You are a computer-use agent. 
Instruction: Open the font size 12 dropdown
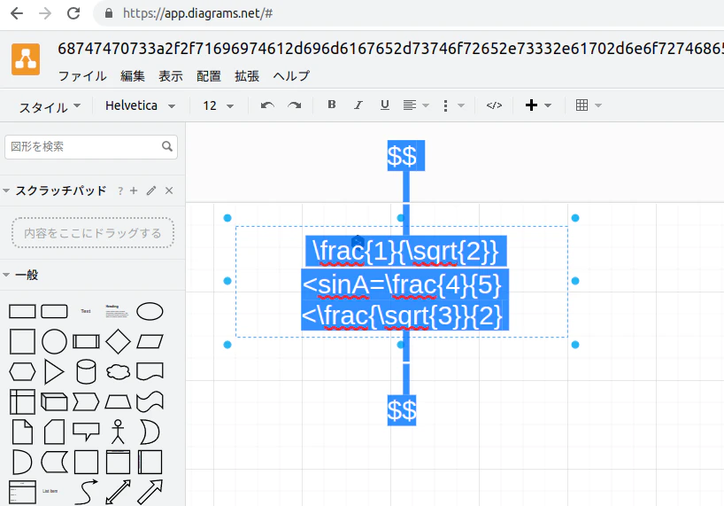(x=218, y=105)
